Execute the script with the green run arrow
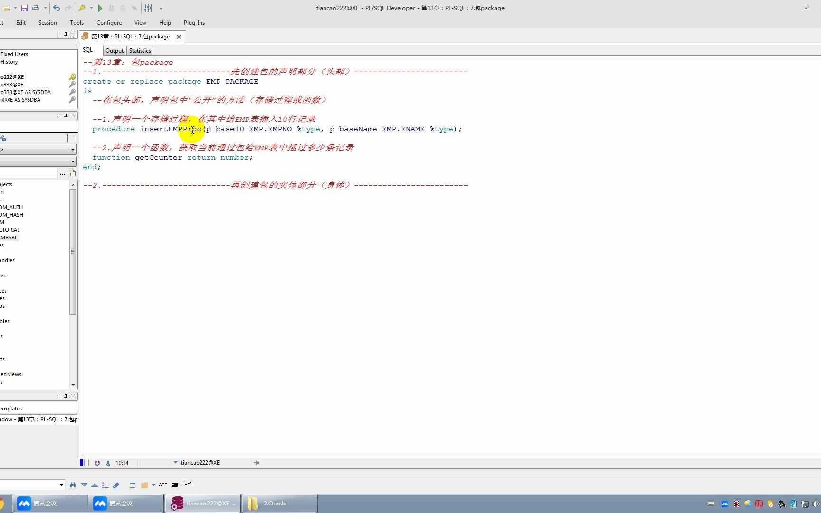 100,8
